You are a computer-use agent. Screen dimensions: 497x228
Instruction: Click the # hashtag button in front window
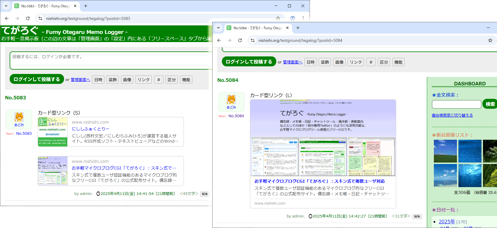[371, 62]
